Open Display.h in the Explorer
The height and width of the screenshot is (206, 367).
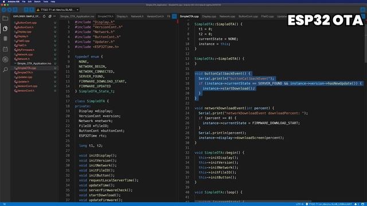(35, 36)
